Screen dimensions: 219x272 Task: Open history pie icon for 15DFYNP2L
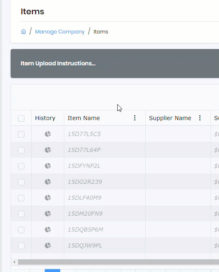coord(48,166)
